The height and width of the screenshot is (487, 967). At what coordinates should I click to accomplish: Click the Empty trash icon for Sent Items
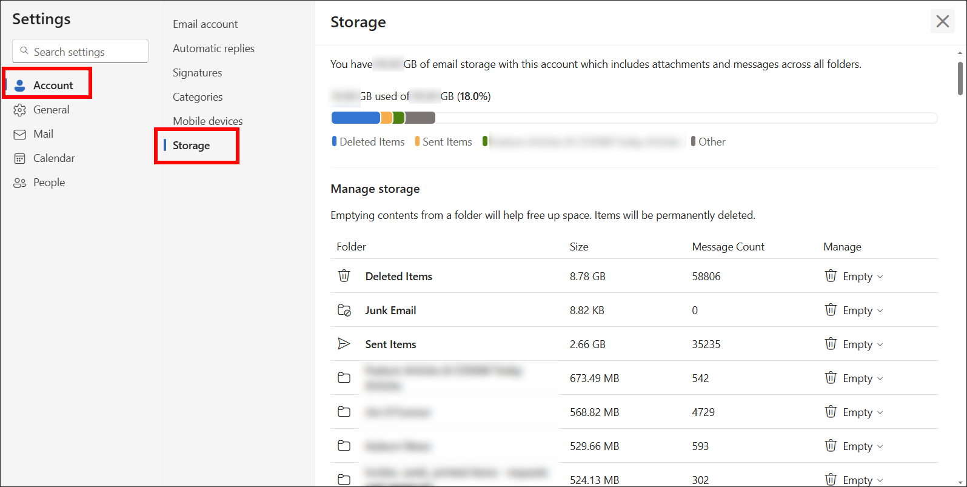(831, 344)
